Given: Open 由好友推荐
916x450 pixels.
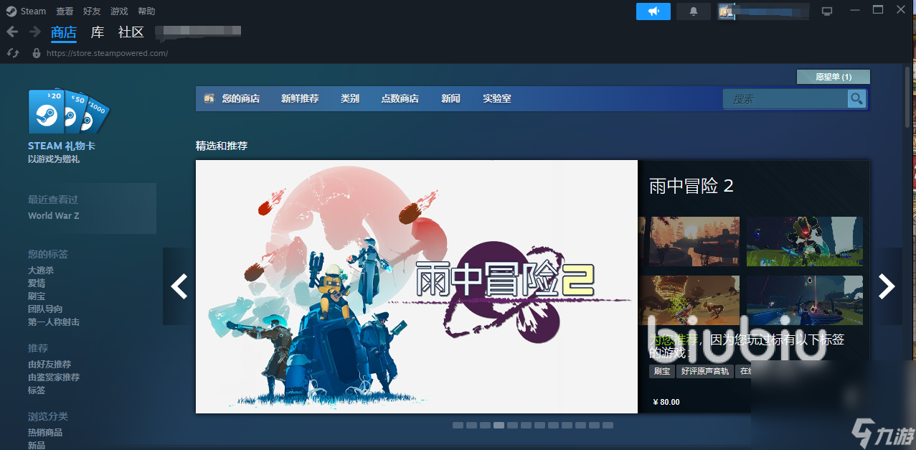Looking at the screenshot, I should [x=49, y=364].
